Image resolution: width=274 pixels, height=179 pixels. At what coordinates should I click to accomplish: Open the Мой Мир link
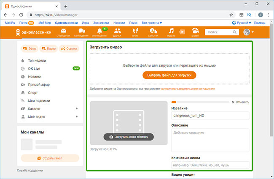coord(45,23)
